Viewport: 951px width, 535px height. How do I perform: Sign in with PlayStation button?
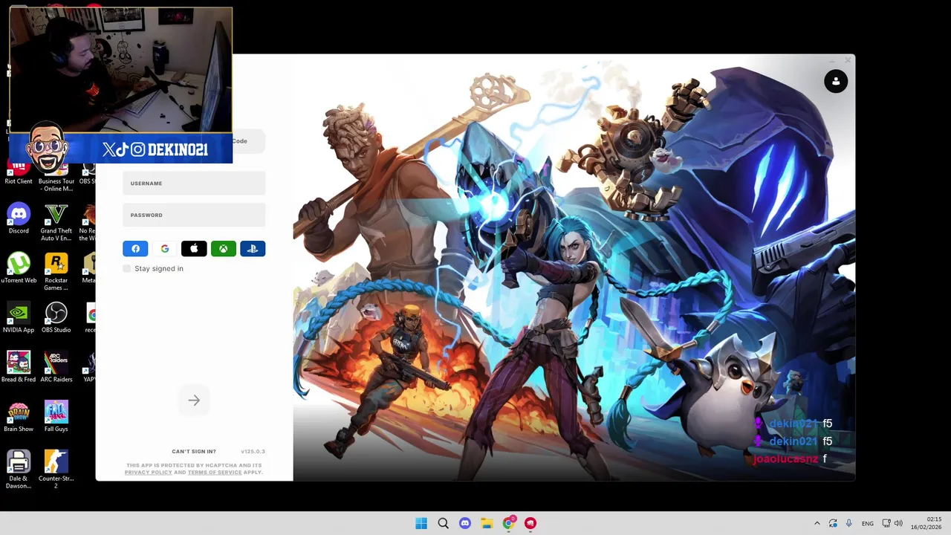[x=253, y=249]
